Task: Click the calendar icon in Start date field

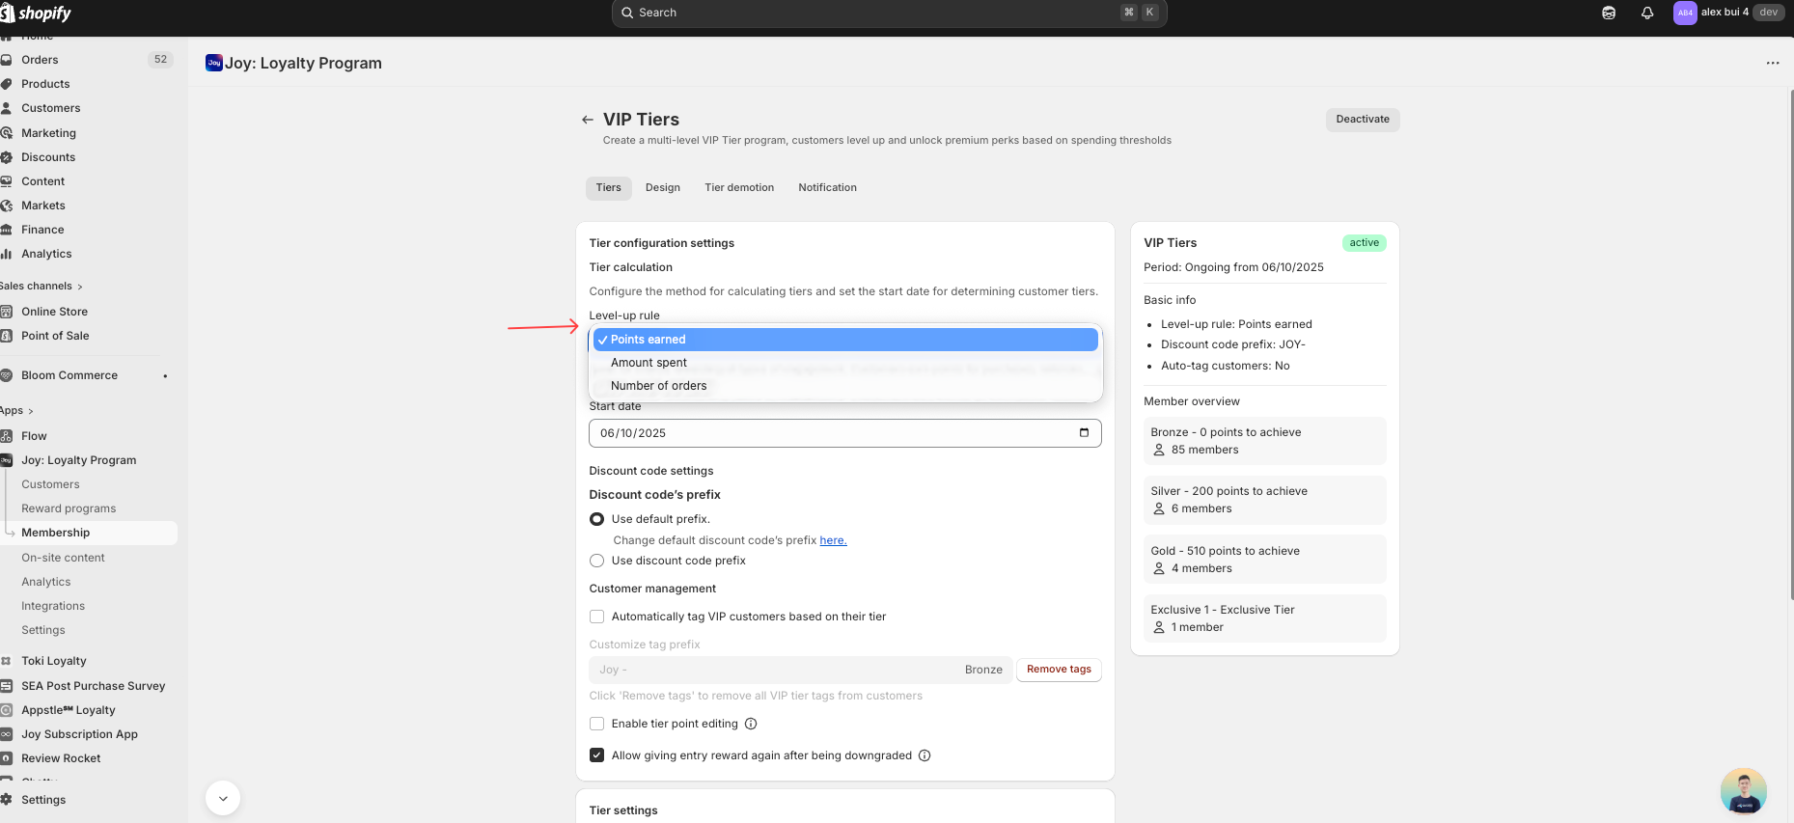Action: point(1084,433)
